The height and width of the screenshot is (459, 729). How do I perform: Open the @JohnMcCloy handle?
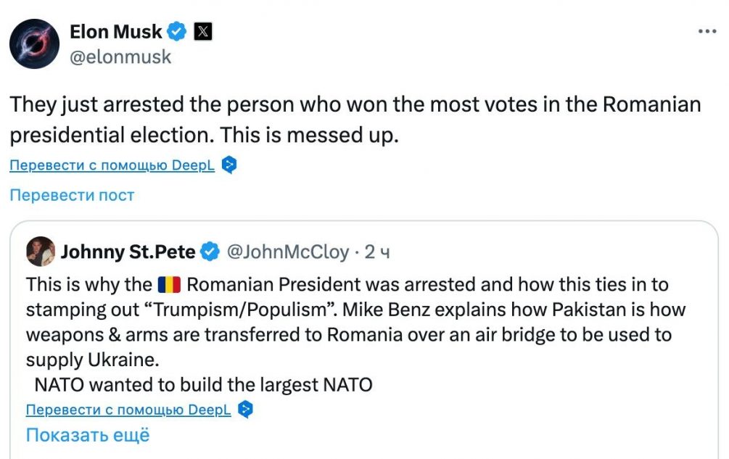click(288, 252)
